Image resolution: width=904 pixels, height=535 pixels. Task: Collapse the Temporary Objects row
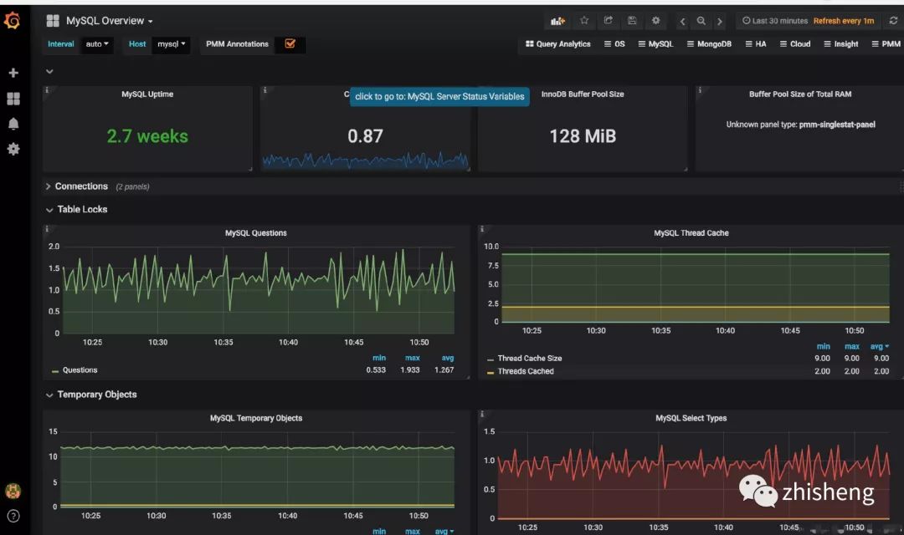91,395
